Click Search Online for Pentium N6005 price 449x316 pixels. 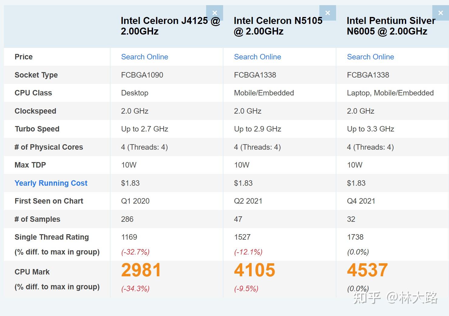pyautogui.click(x=370, y=57)
